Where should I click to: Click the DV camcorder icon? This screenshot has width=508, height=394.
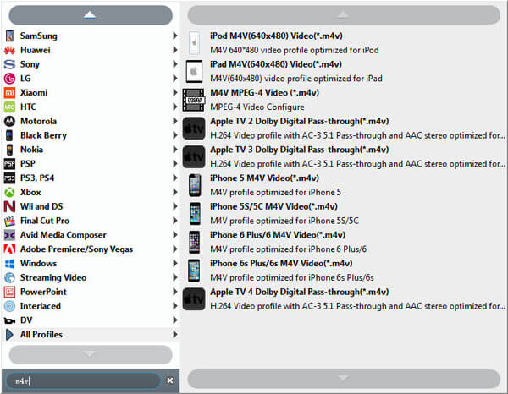click(x=9, y=321)
